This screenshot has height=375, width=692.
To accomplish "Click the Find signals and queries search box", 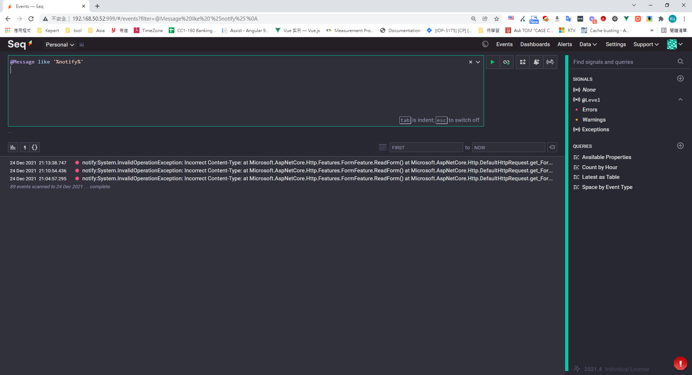I will coord(624,62).
